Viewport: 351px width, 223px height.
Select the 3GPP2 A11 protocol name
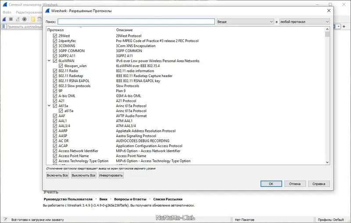pos(67,56)
